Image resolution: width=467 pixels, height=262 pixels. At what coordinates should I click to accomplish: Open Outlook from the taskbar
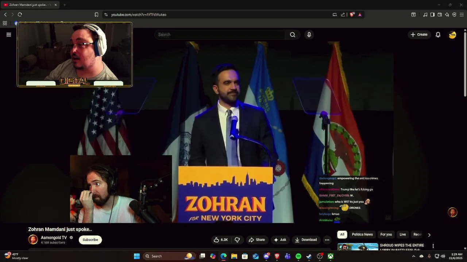256,256
